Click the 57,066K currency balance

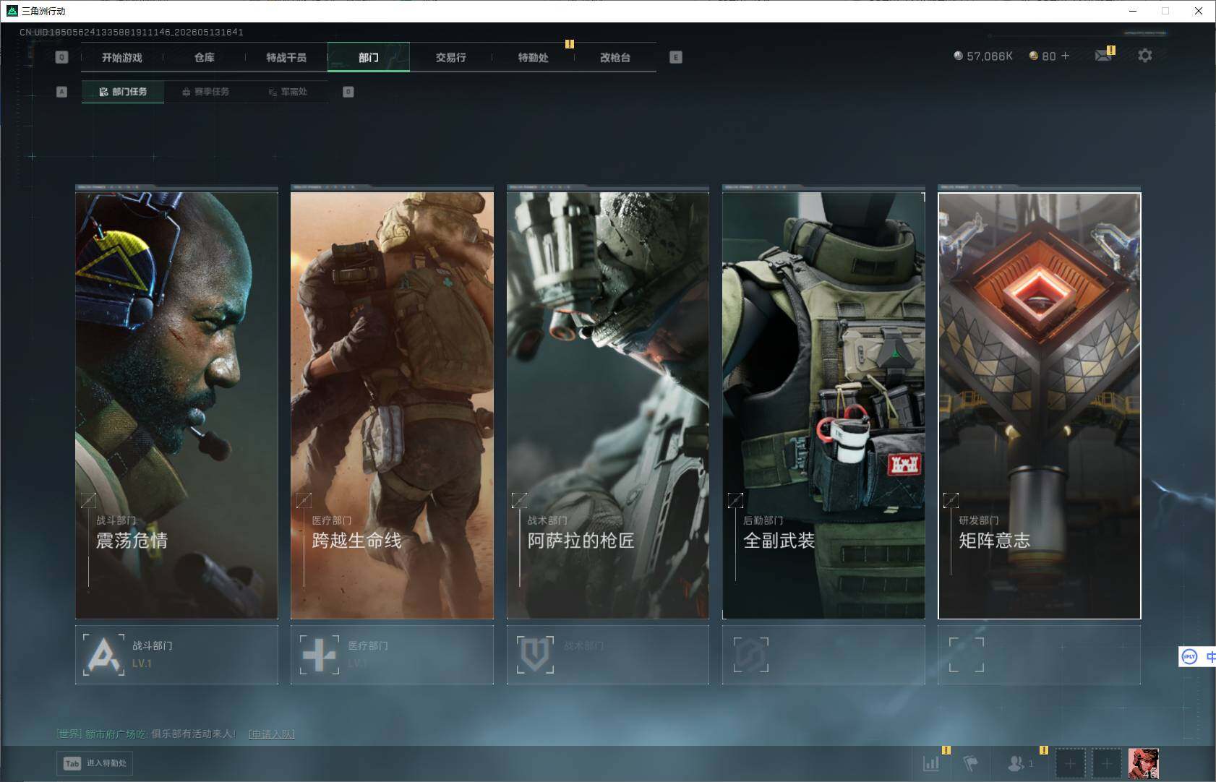point(983,56)
